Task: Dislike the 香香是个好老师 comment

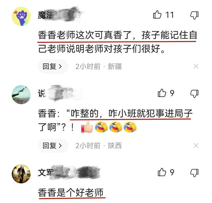Action: 194,173
